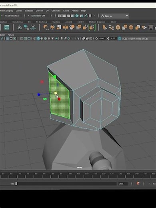The width and height of the screenshot is (156, 208).
Task: Click the orange extrude block shelf icon
Action: point(104,27)
